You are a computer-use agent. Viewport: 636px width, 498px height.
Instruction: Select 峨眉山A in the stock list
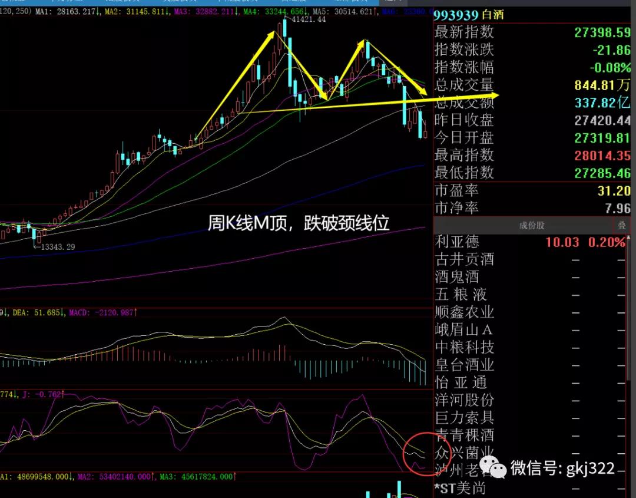pos(464,329)
